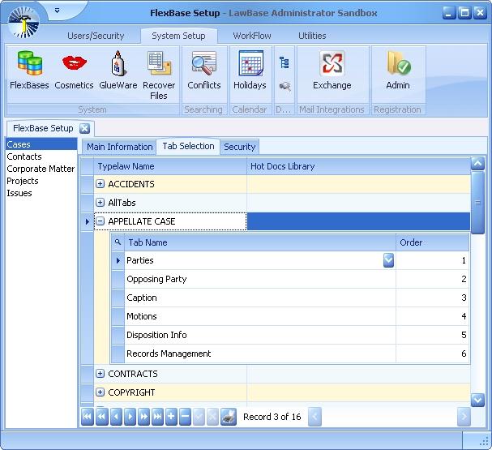Click the grid scroll up arrow
The height and width of the screenshot is (450, 492).
[x=477, y=164]
